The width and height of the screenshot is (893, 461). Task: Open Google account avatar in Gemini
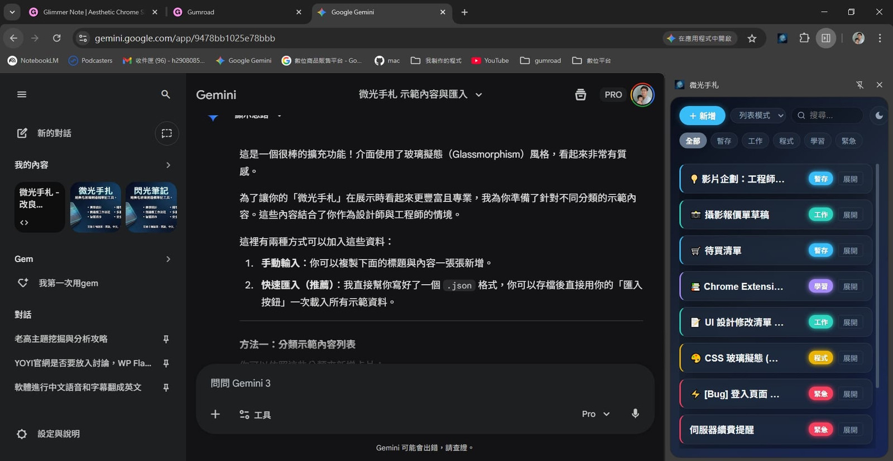pos(642,94)
